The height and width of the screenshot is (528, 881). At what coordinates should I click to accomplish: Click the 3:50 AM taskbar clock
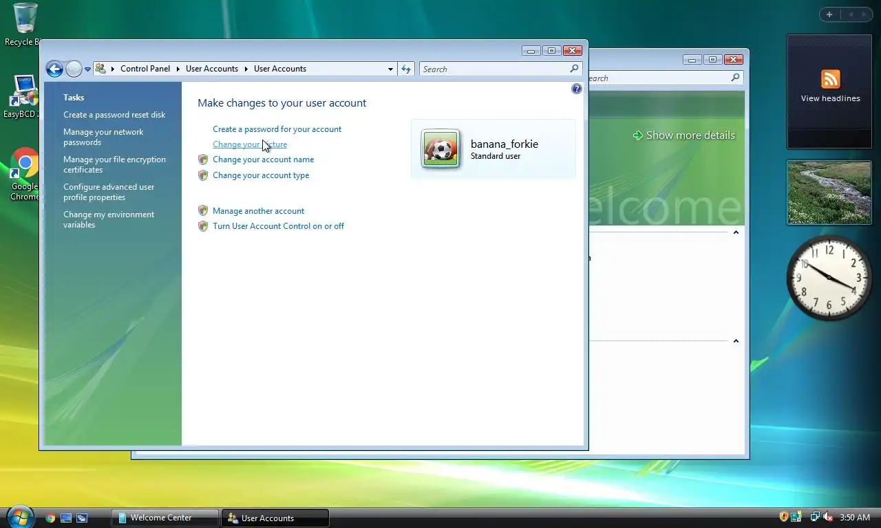click(855, 518)
